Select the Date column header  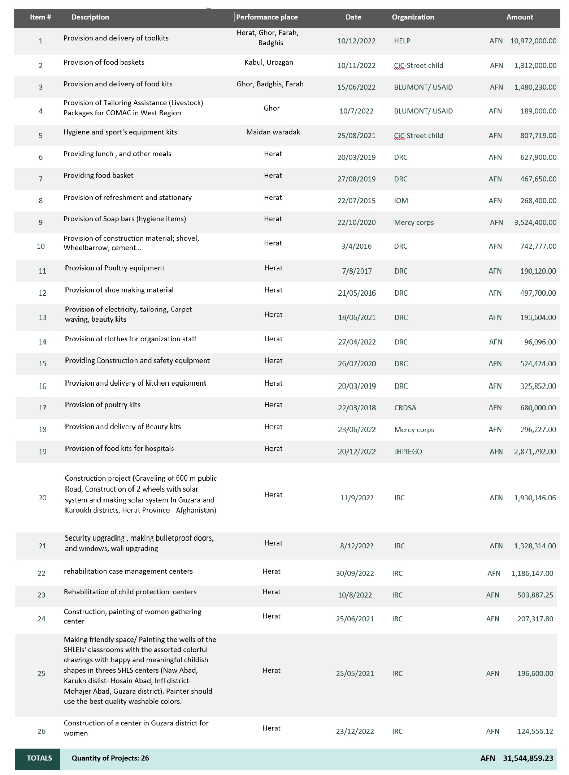353,17
